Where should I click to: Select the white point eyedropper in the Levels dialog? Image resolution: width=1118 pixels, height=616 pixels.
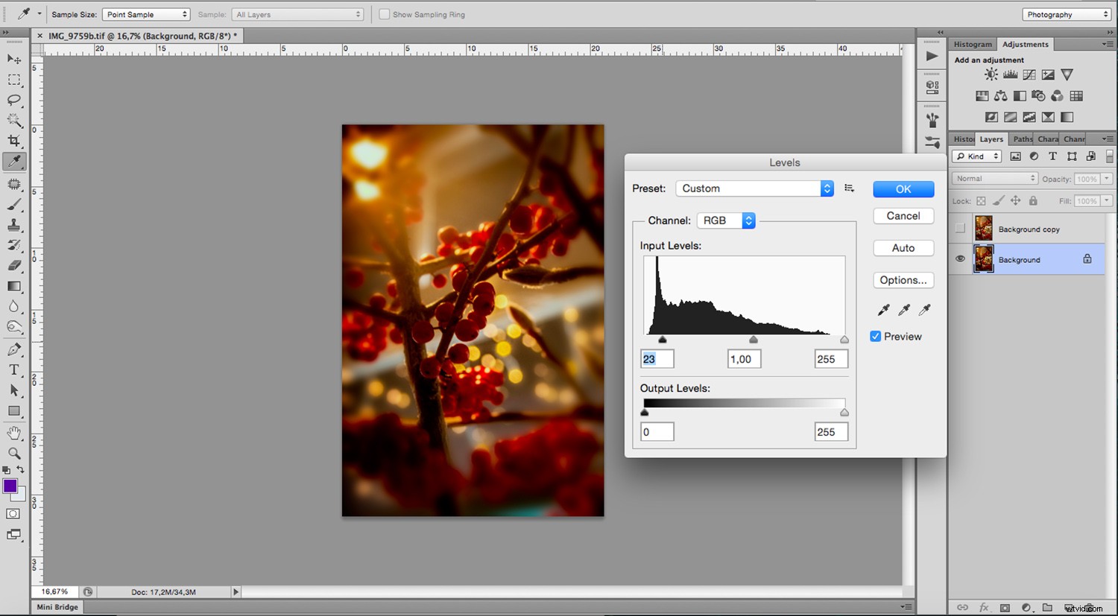pos(924,309)
